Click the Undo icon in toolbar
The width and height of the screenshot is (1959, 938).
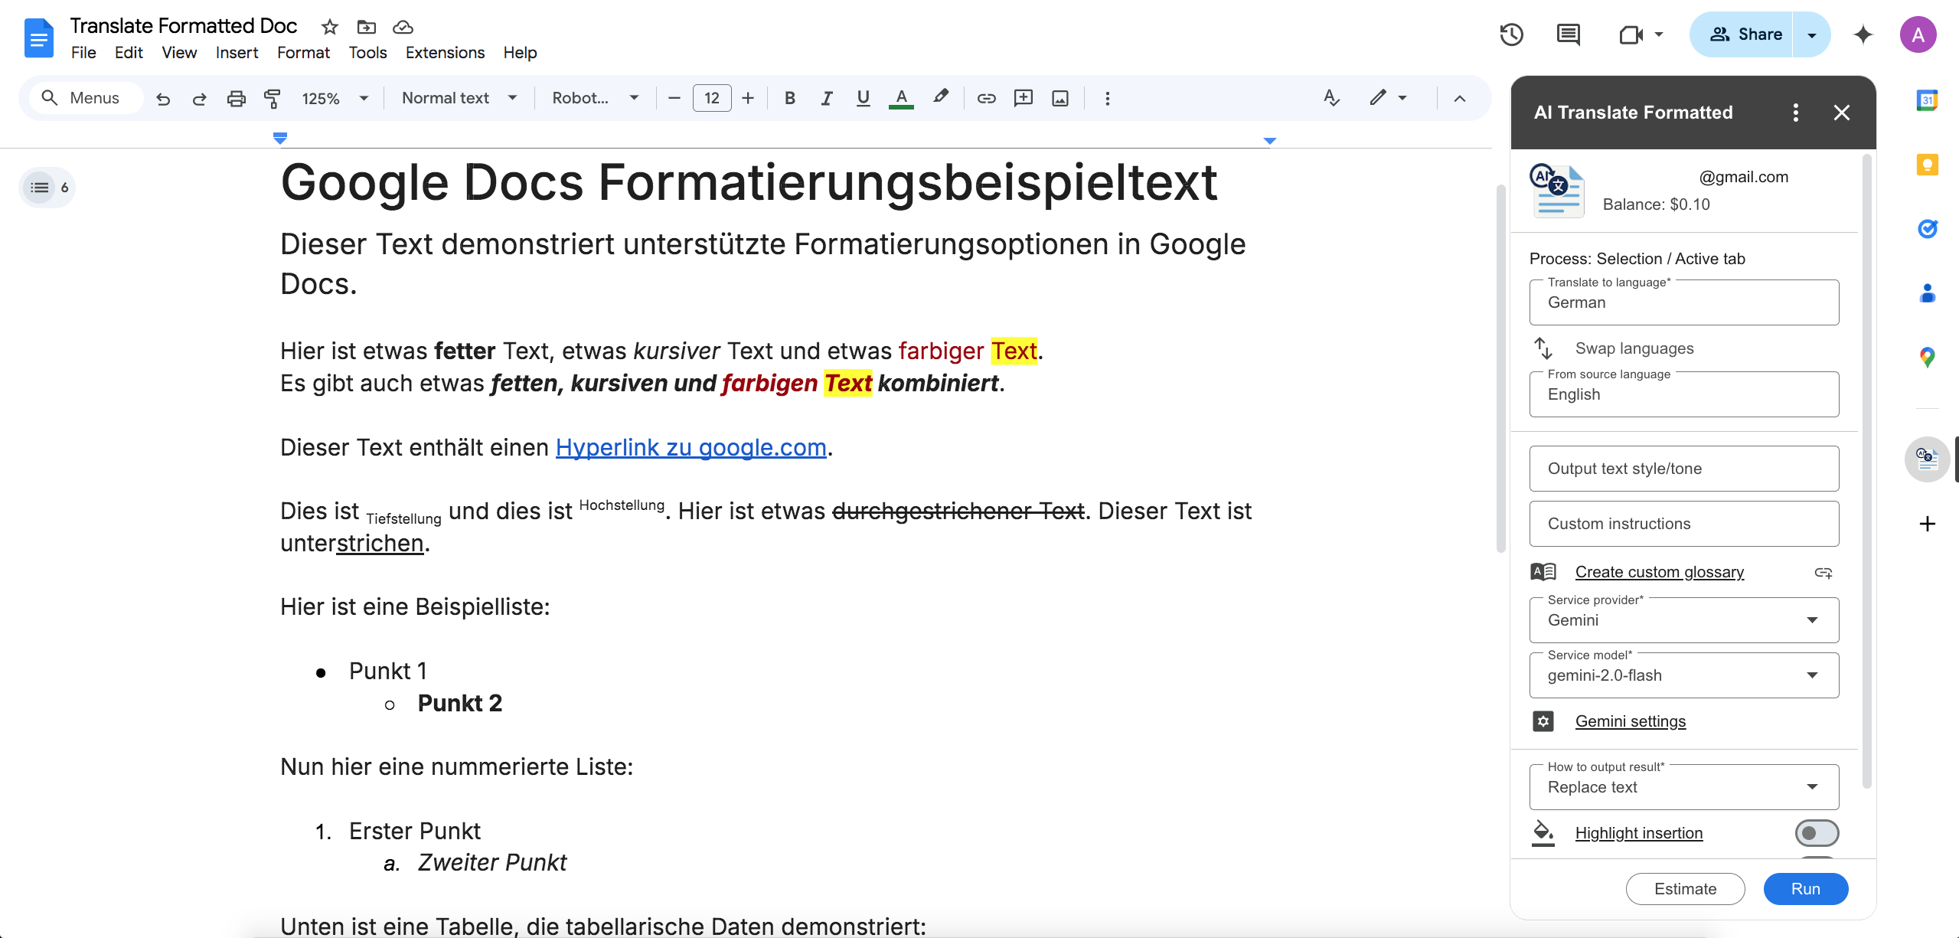tap(163, 98)
